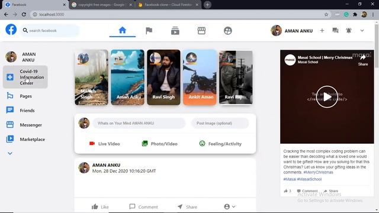The width and height of the screenshot is (379, 213).
Task: Click the Pages flag icon in sidebar
Action: pyautogui.click(x=10, y=96)
